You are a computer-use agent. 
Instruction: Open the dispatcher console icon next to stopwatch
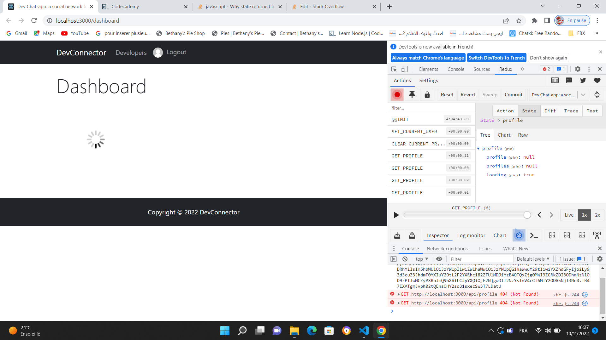[x=534, y=235]
